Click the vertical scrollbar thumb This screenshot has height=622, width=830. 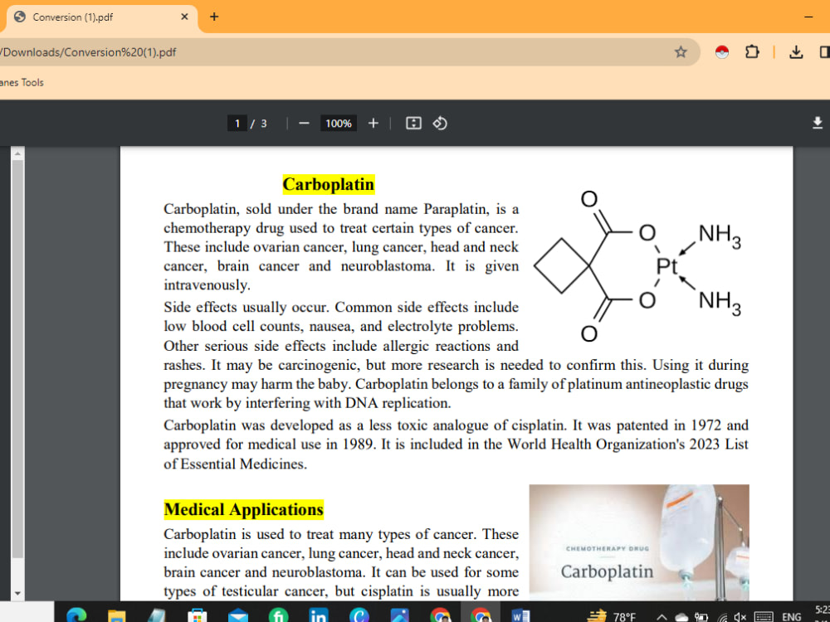(x=17, y=358)
